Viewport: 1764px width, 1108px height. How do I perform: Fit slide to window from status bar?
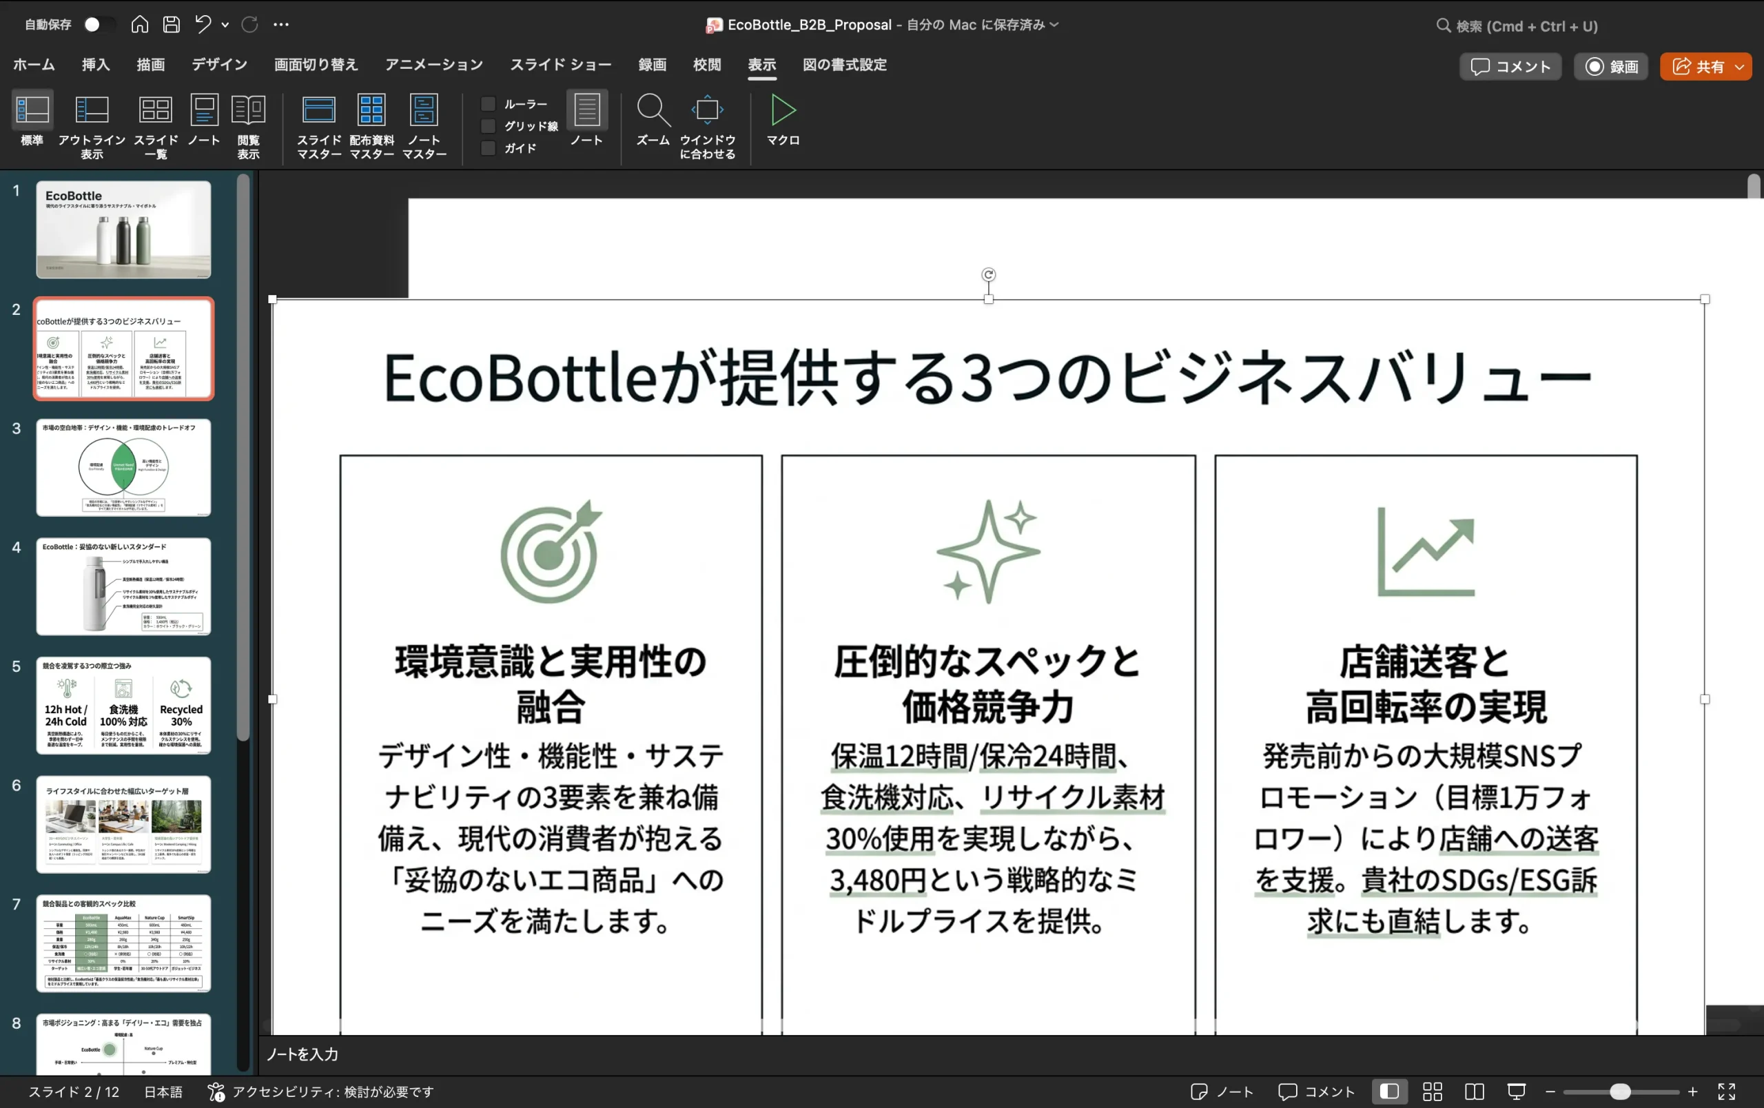pos(1727,1091)
